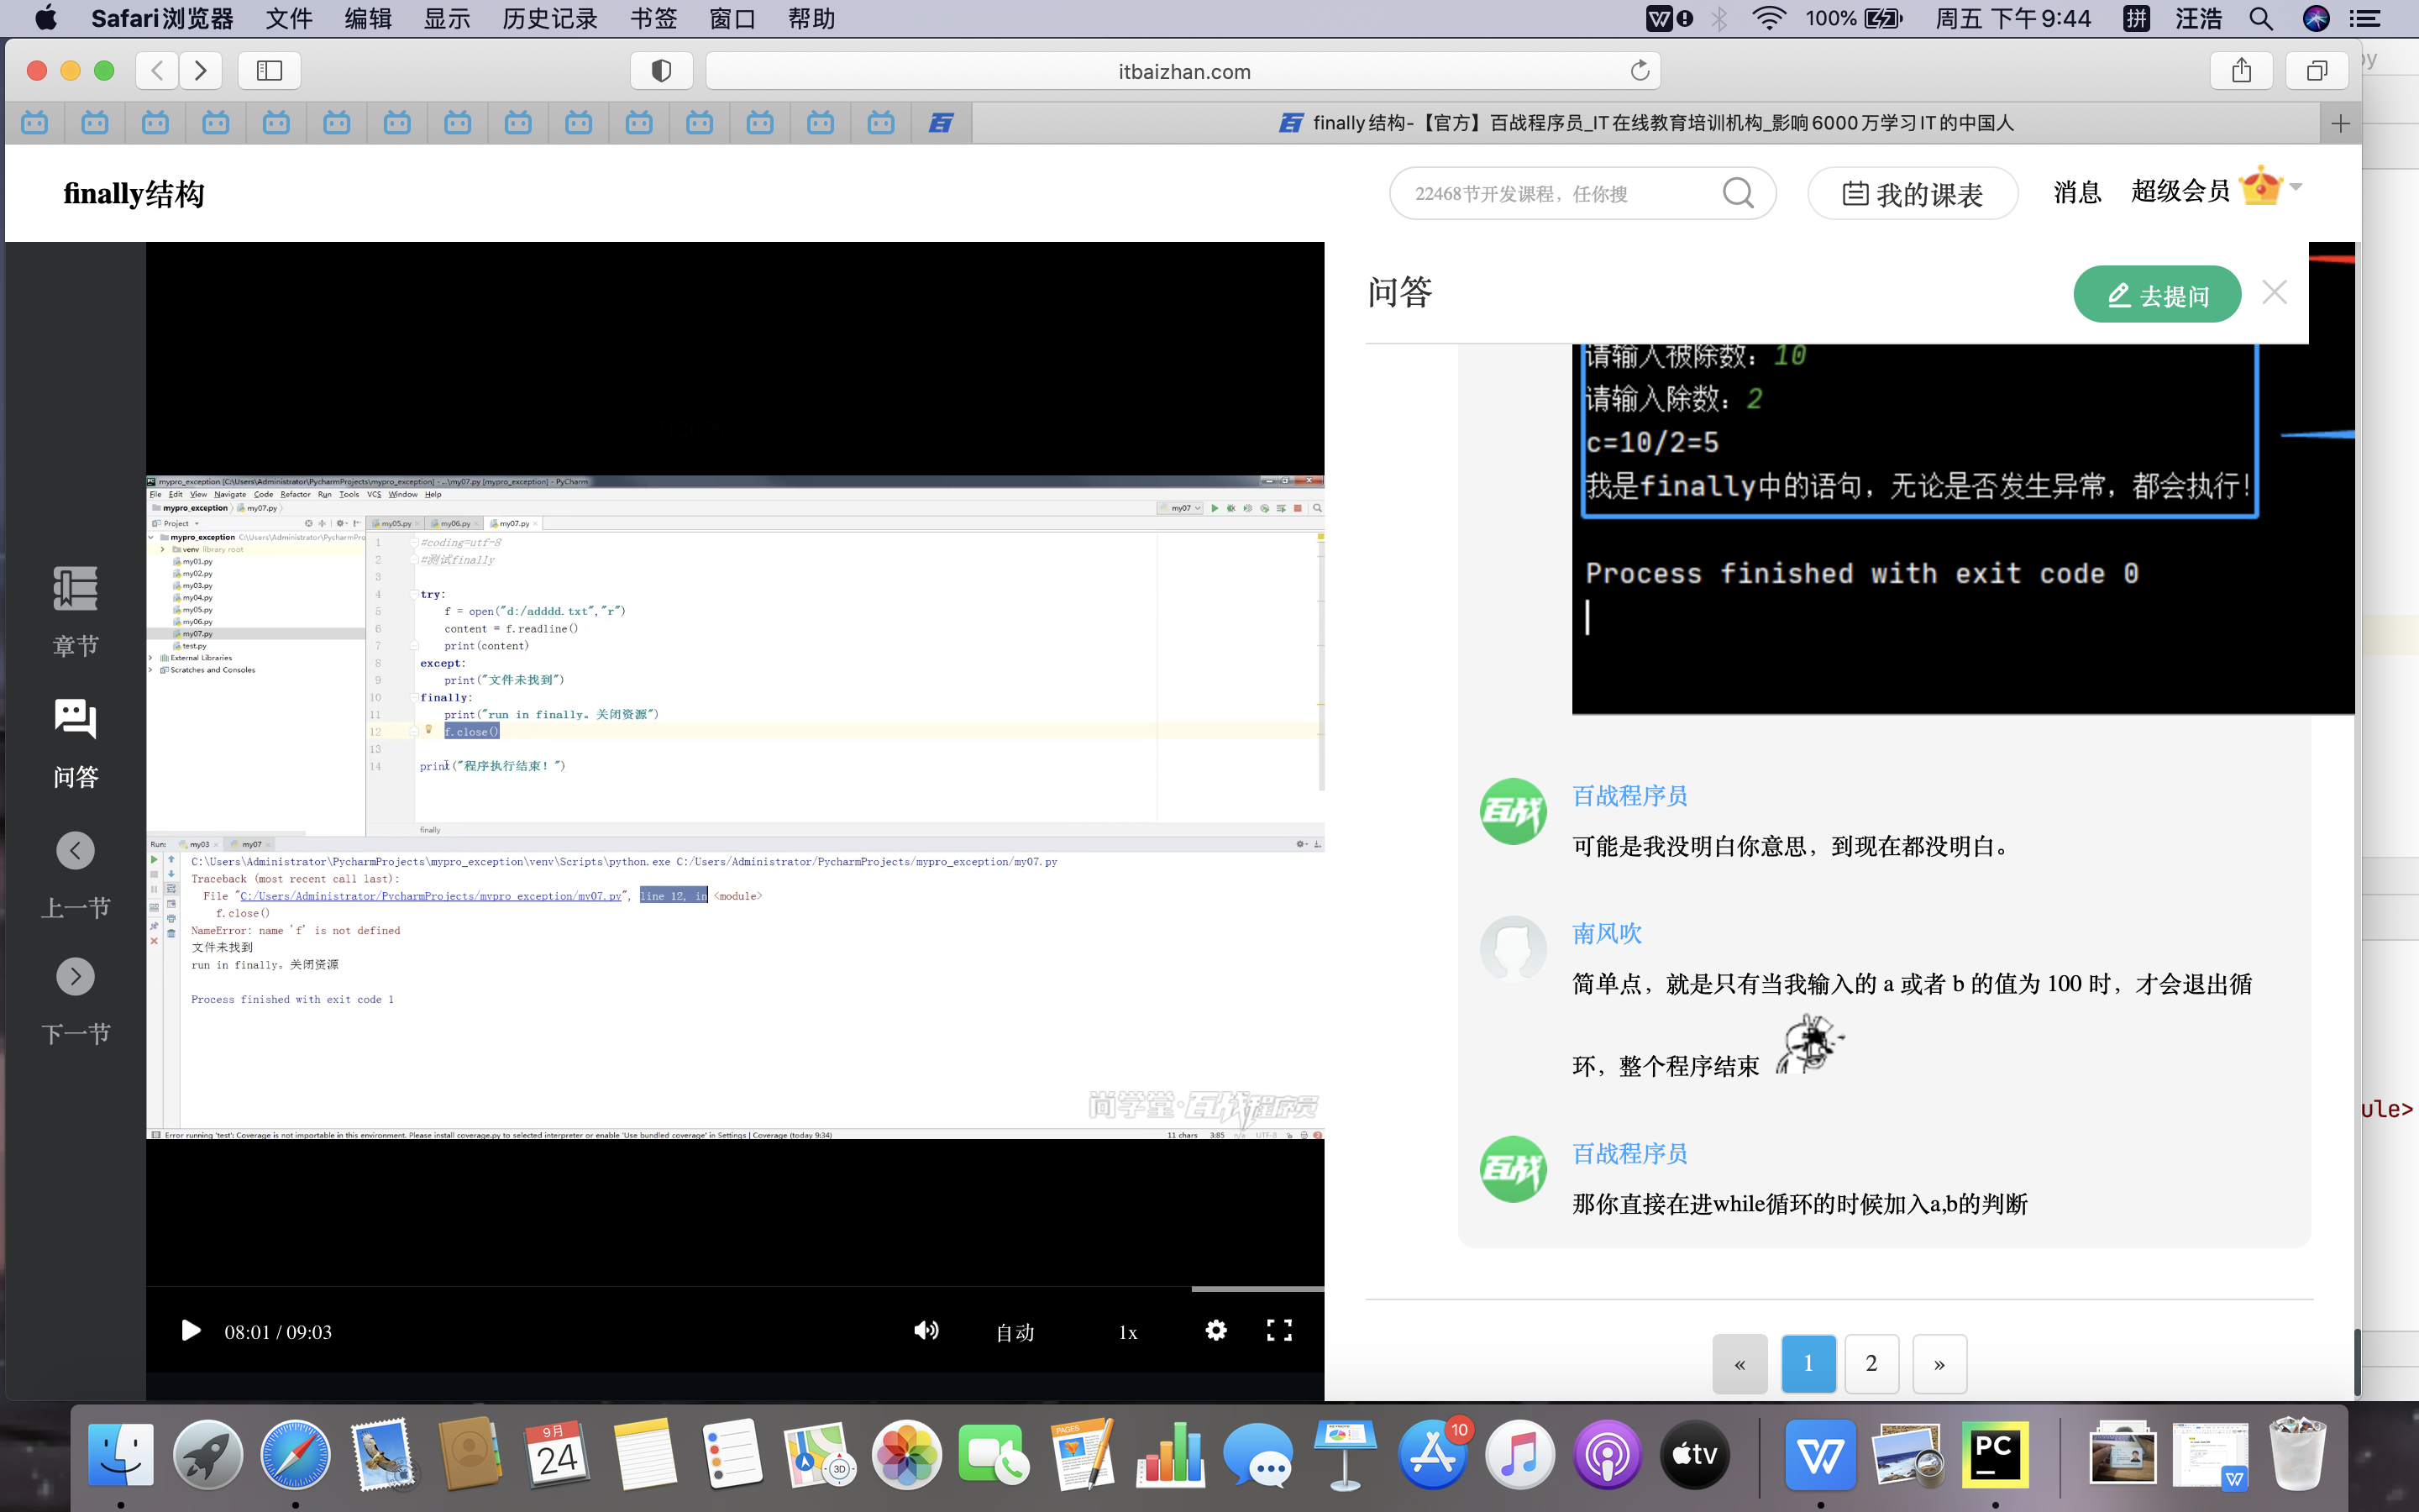Screen dimensions: 2419x1512
Task: Open Music app in dock
Action: (1519, 1454)
